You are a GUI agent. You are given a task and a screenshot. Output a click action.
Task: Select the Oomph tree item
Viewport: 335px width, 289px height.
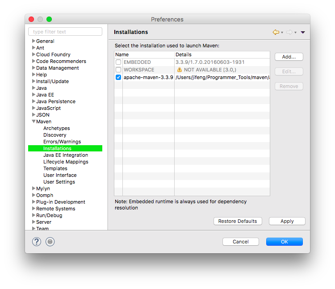45,195
